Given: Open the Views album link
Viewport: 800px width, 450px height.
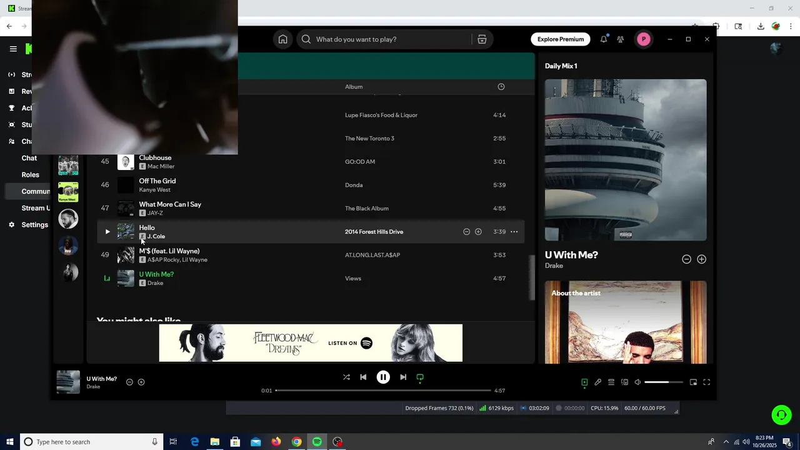Looking at the screenshot, I should (353, 279).
